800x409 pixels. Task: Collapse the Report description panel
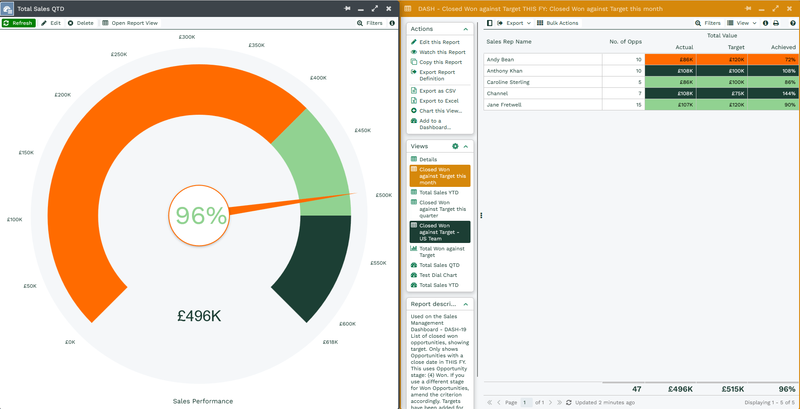coord(466,304)
